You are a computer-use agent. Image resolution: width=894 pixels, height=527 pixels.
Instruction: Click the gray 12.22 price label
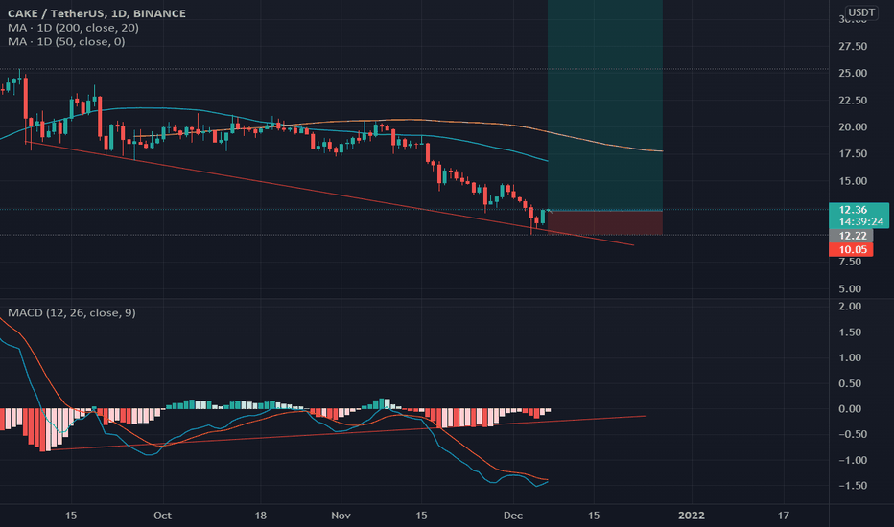coord(851,236)
